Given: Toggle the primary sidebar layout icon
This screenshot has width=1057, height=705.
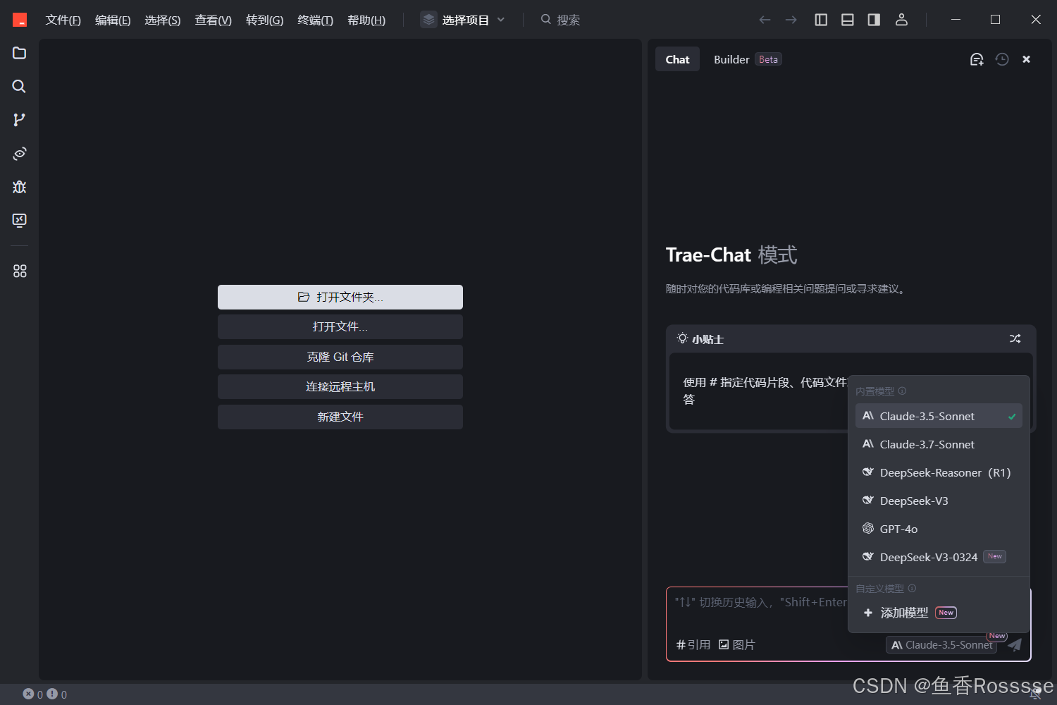Looking at the screenshot, I should (x=821, y=20).
